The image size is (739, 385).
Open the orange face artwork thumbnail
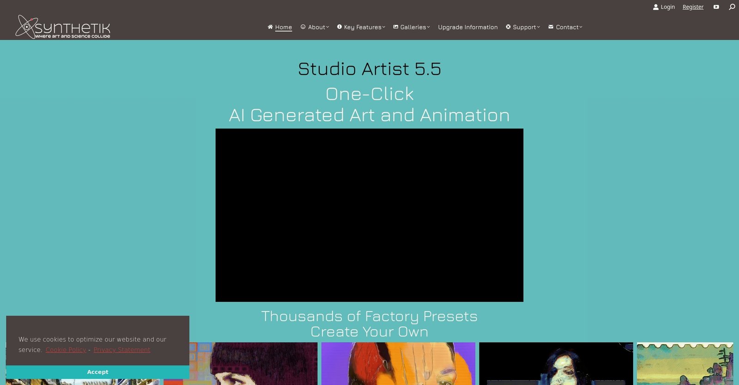click(398, 363)
